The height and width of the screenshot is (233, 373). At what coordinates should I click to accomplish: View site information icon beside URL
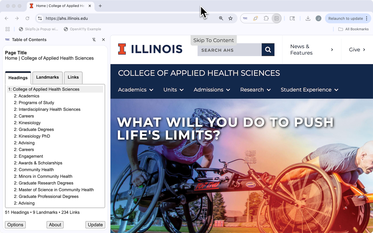(40, 18)
